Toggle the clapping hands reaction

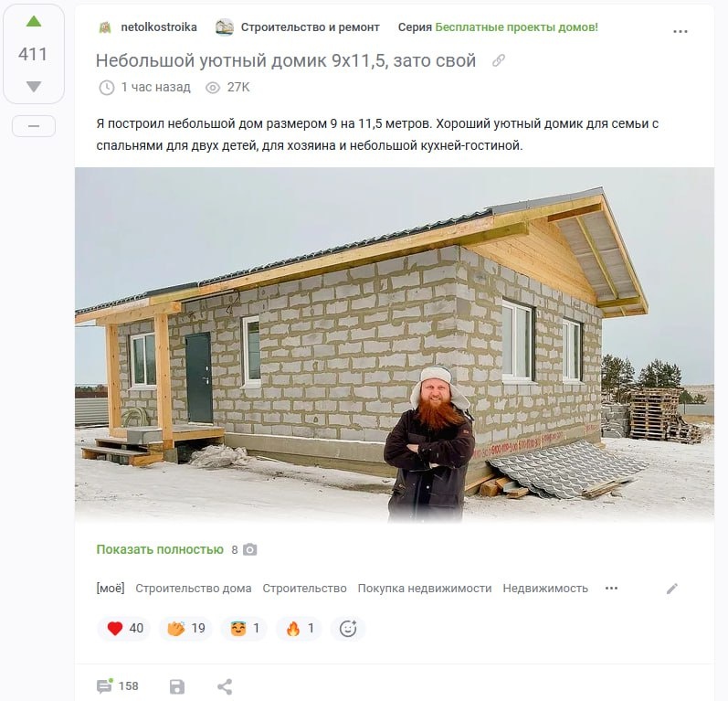185,629
